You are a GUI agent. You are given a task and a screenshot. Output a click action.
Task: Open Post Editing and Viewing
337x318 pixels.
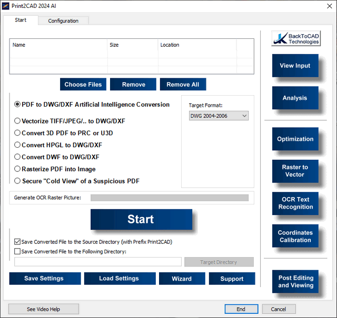tap(295, 282)
